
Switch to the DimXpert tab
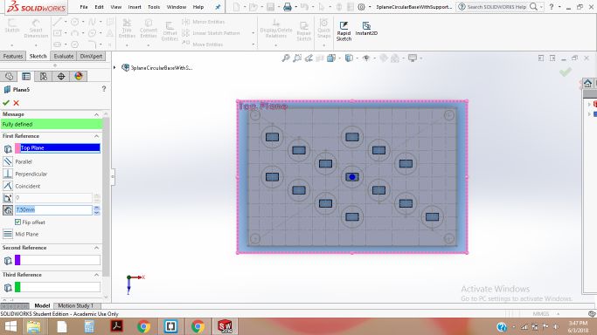[x=91, y=56]
